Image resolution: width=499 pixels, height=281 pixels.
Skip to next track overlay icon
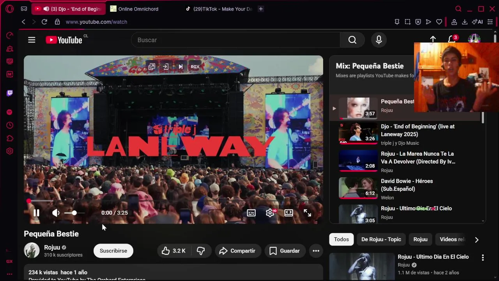pos(180,67)
